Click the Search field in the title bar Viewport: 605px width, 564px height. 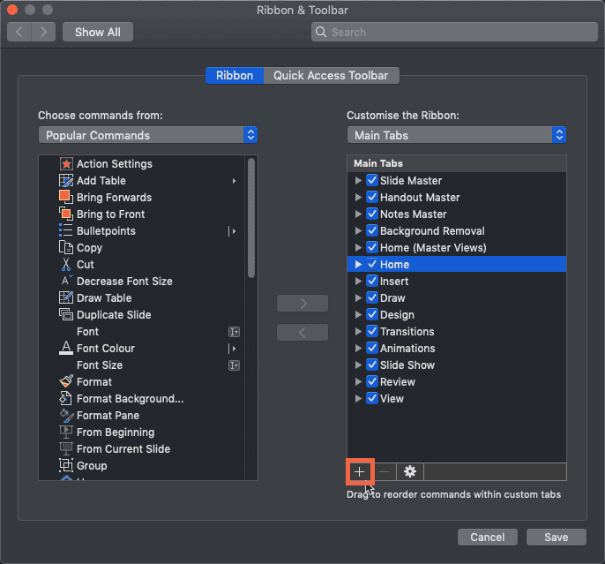[x=454, y=32]
